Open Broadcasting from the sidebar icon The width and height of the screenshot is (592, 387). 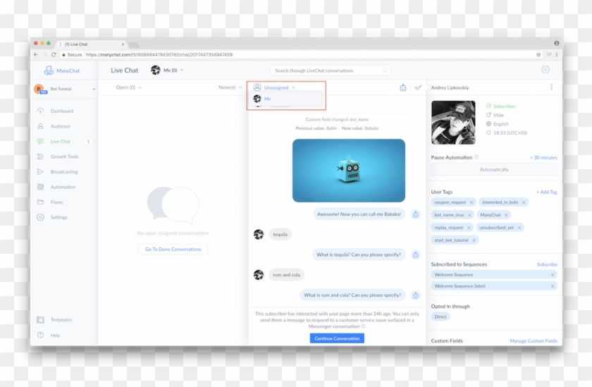[40, 172]
